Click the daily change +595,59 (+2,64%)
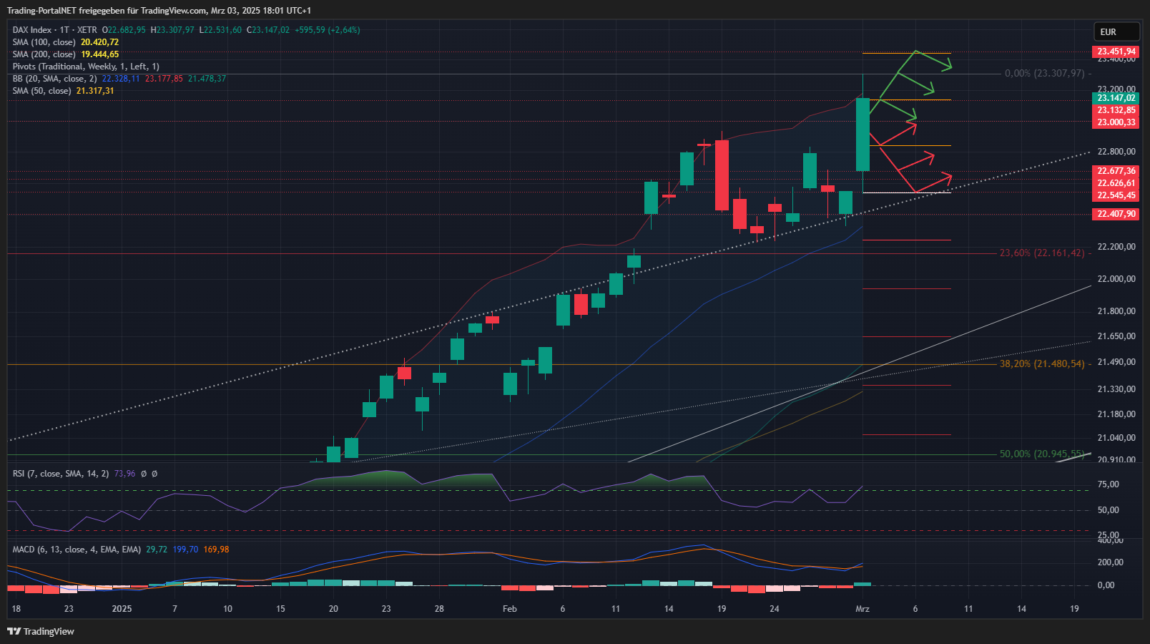The height and width of the screenshot is (644, 1150). [x=327, y=30]
